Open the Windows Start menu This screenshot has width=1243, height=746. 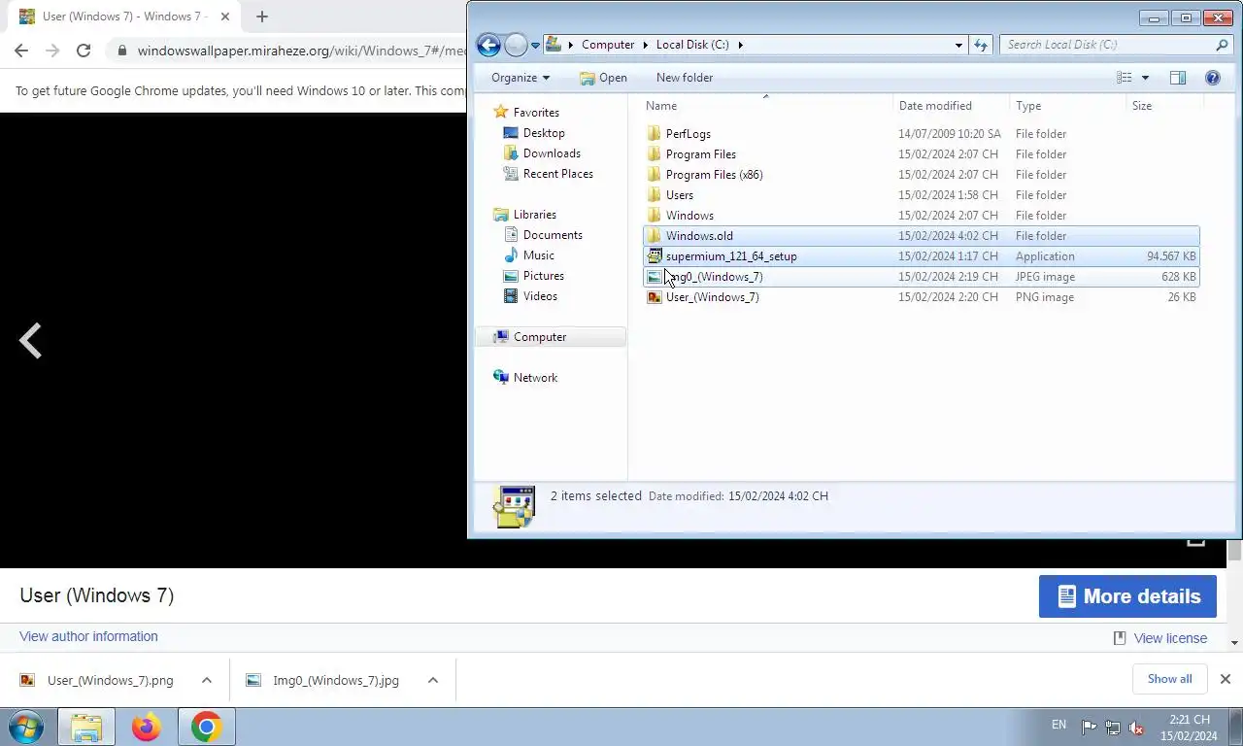click(x=26, y=727)
